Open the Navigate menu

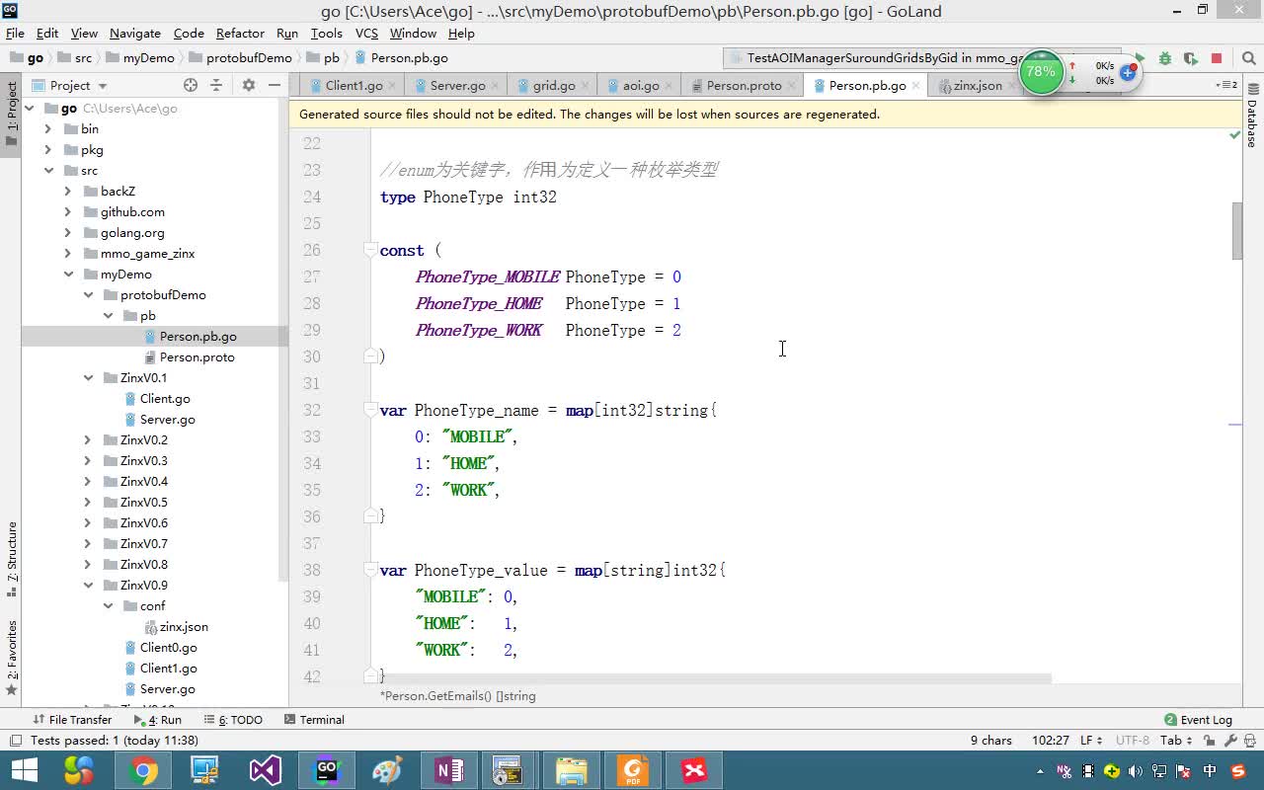[x=134, y=33]
